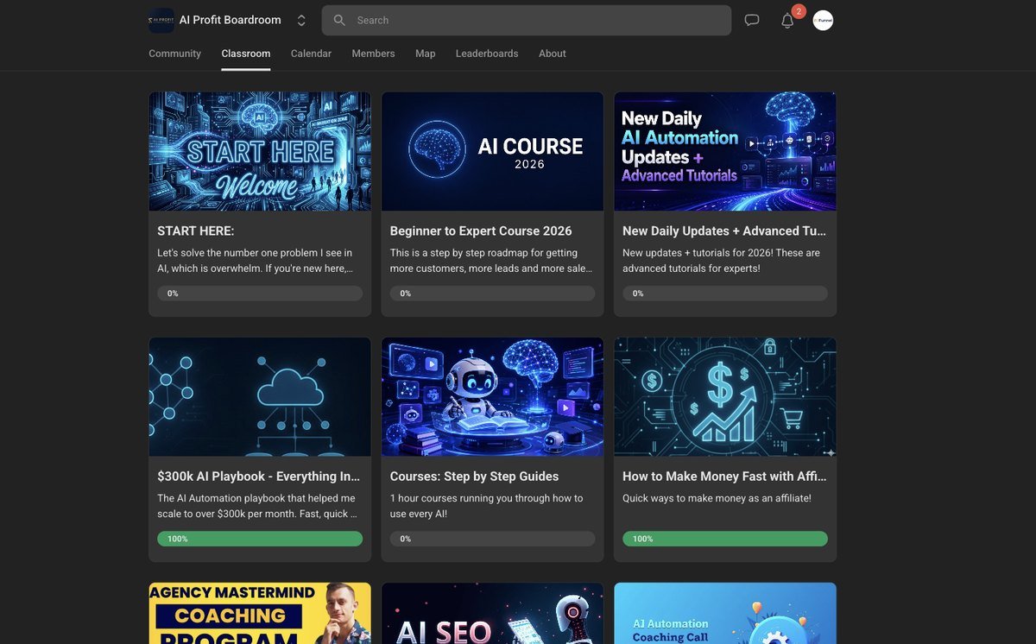Select the Classroom tab
1036x644 pixels.
click(x=246, y=54)
